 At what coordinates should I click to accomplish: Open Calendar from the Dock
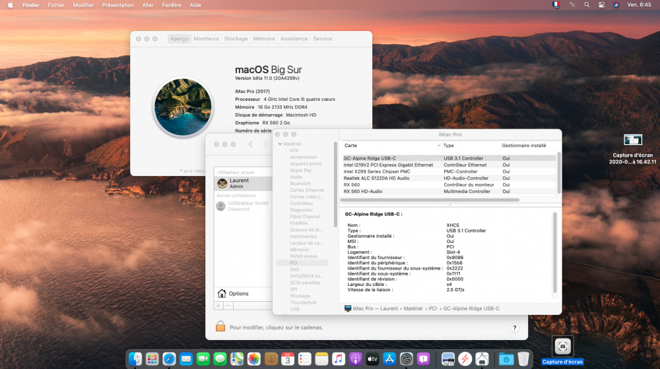(x=288, y=359)
